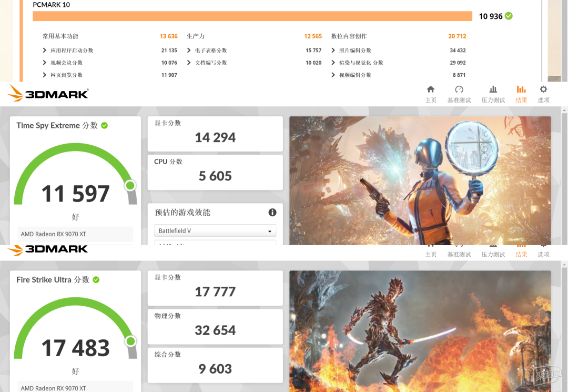Click the 预估的游戏效能 heading
Image resolution: width=568 pixels, height=392 pixels.
[x=182, y=212]
